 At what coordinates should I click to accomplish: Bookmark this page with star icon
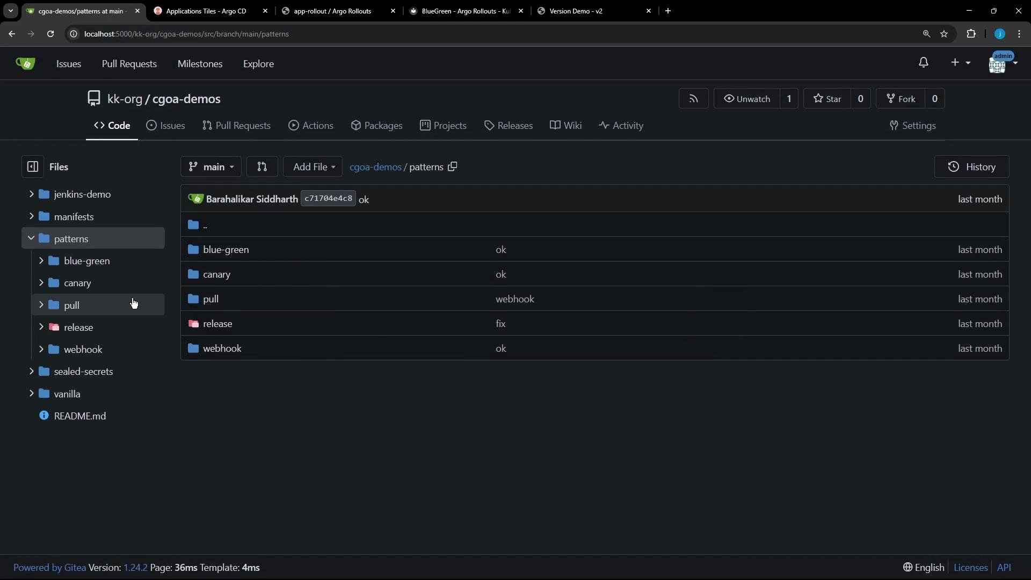coord(944,34)
